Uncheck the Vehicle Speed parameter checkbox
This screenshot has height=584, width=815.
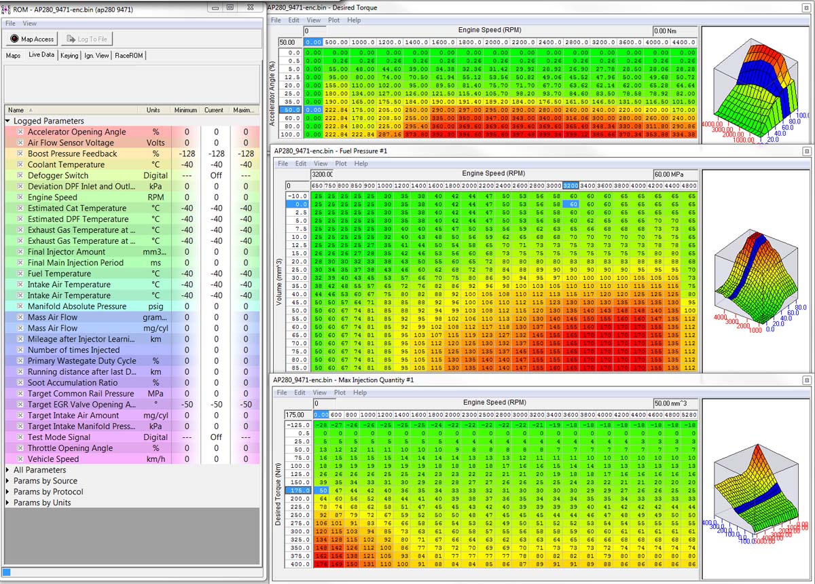[x=20, y=459]
